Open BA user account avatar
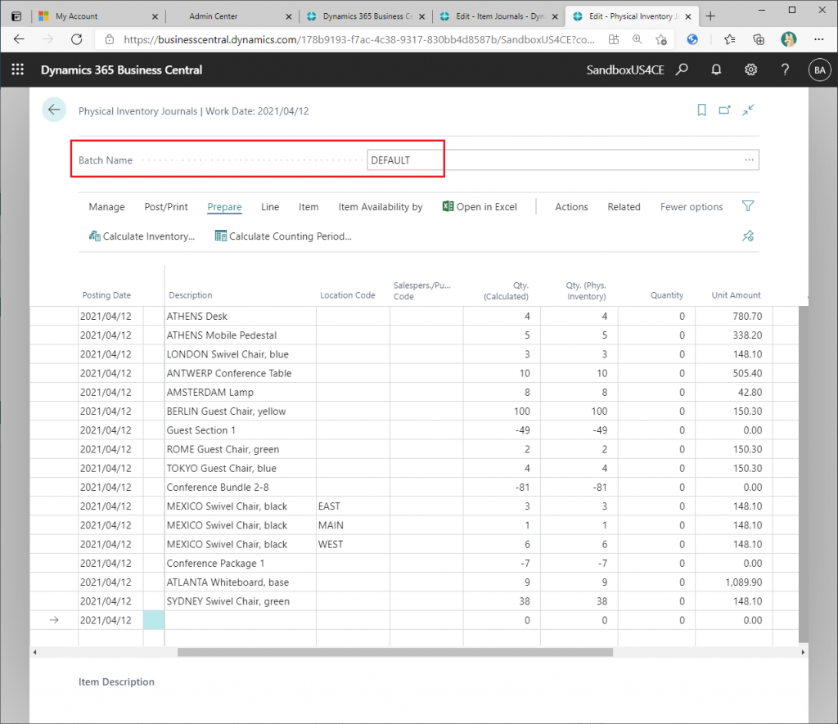Viewport: 838px width, 724px height. (x=820, y=70)
